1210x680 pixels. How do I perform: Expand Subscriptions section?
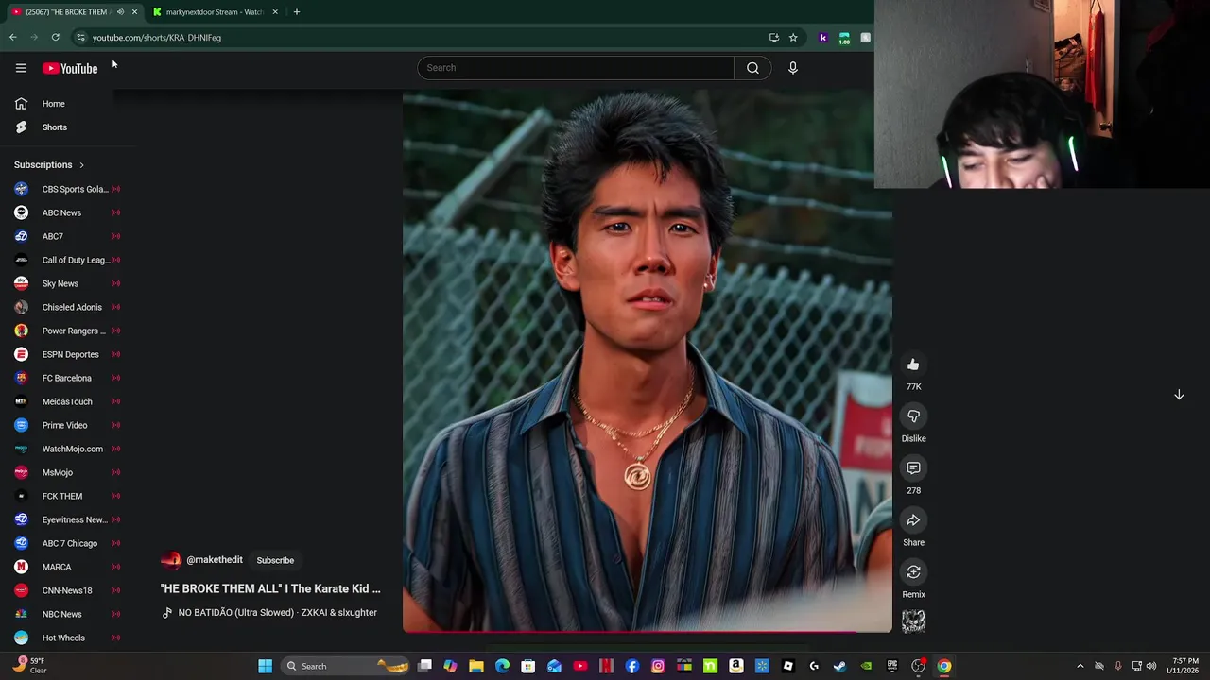click(49, 165)
